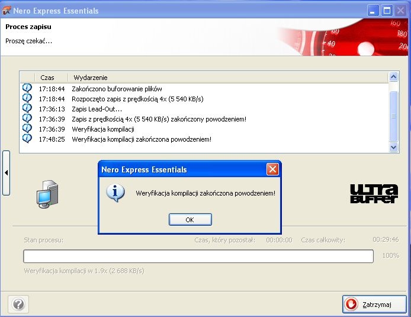Click the event log scrollbar thumb
The width and height of the screenshot is (411, 317).
tap(393, 116)
